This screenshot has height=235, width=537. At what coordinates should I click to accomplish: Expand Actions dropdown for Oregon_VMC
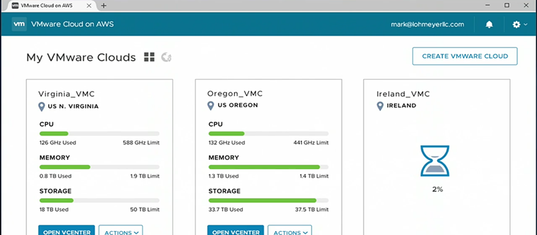[290, 231]
